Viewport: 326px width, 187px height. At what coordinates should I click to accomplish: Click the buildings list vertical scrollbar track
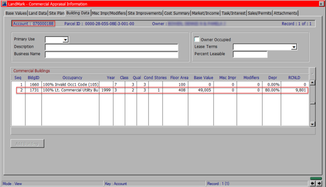click(x=312, y=112)
